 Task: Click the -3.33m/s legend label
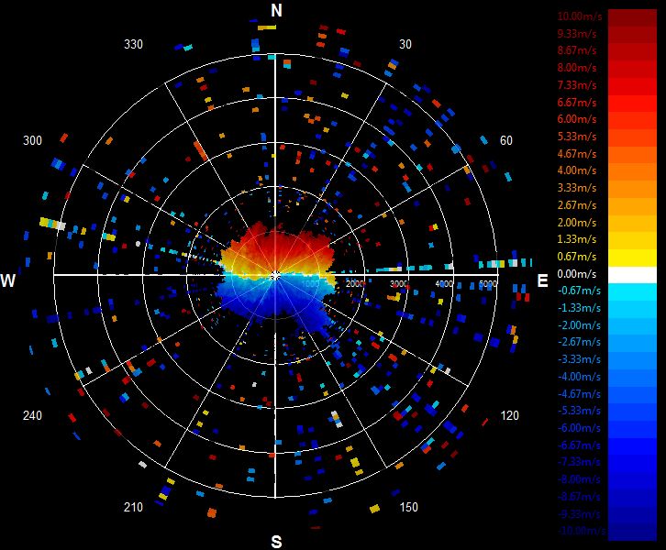580,359
